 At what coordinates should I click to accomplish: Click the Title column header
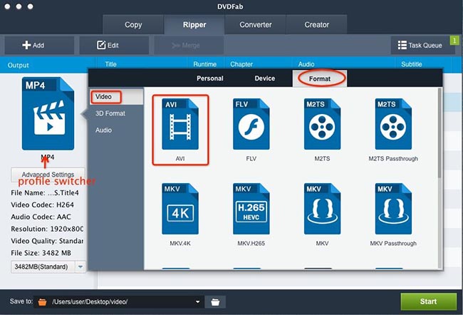point(110,64)
